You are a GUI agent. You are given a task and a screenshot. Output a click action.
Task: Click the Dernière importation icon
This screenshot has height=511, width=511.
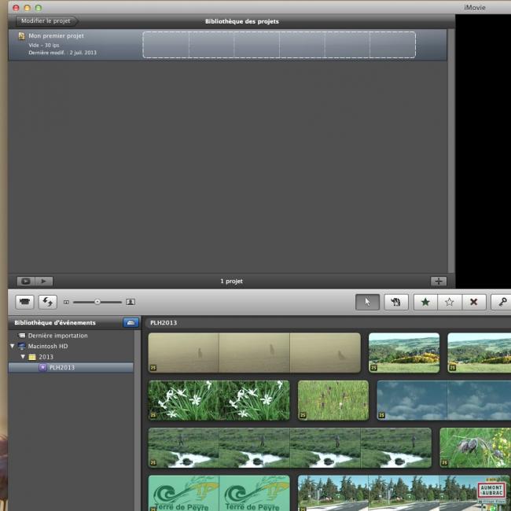[22, 336]
